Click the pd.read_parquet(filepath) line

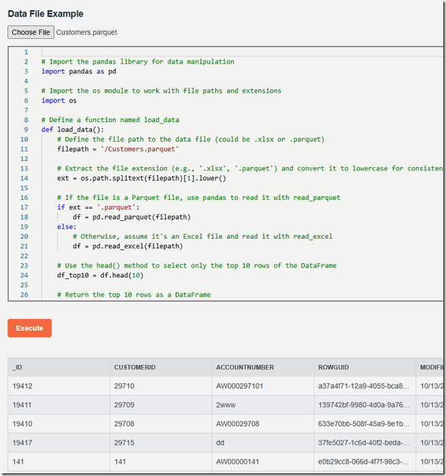[132, 217]
